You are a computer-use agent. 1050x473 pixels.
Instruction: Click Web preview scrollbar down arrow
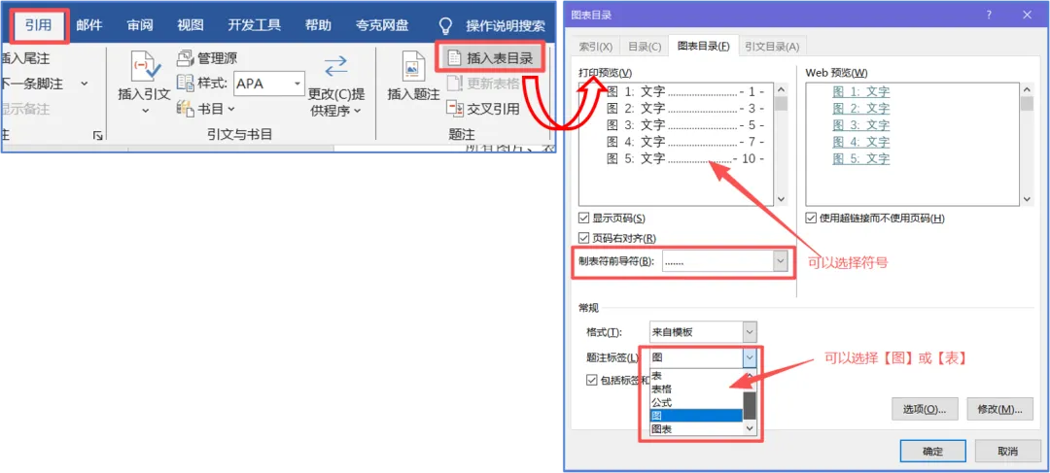tap(1028, 199)
